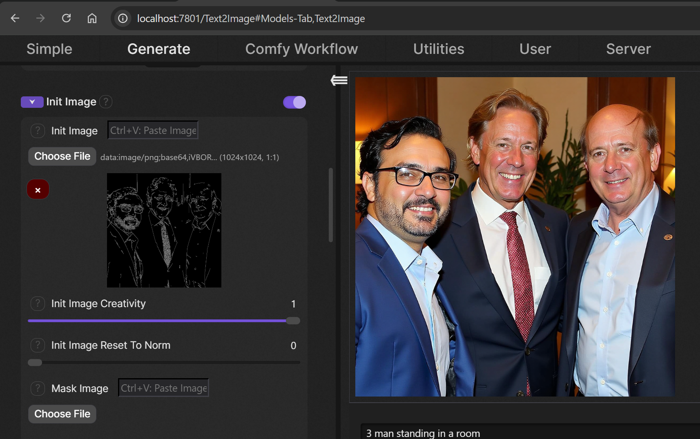Reload the page with refresh icon
The height and width of the screenshot is (439, 700).
(66, 18)
